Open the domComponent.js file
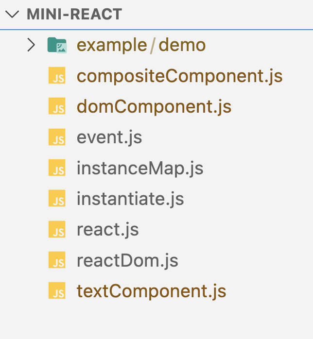The width and height of the screenshot is (313, 339). [154, 107]
